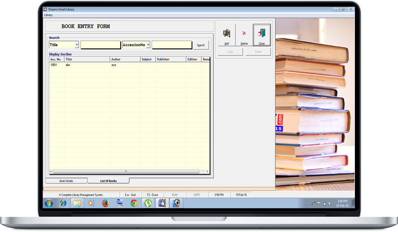This screenshot has height=232, width=398.
Task: Open the Library menu
Action: (48, 15)
